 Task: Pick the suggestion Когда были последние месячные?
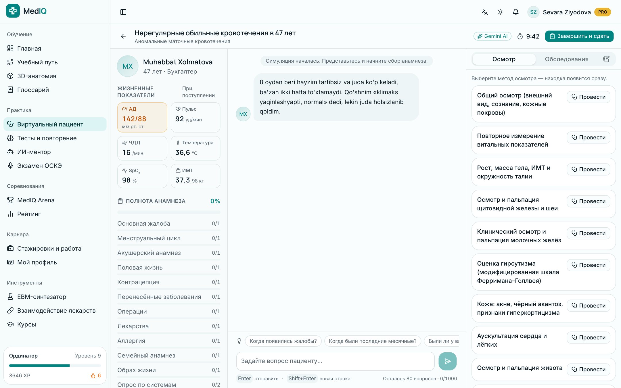click(x=373, y=341)
